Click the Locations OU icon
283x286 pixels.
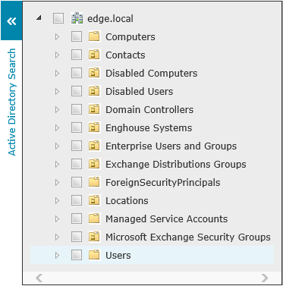pyautogui.click(x=94, y=200)
